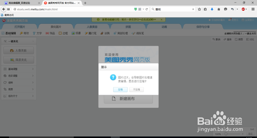
Task: Select the 消除笔 eraser pen tool
Action: (x=138, y=33)
